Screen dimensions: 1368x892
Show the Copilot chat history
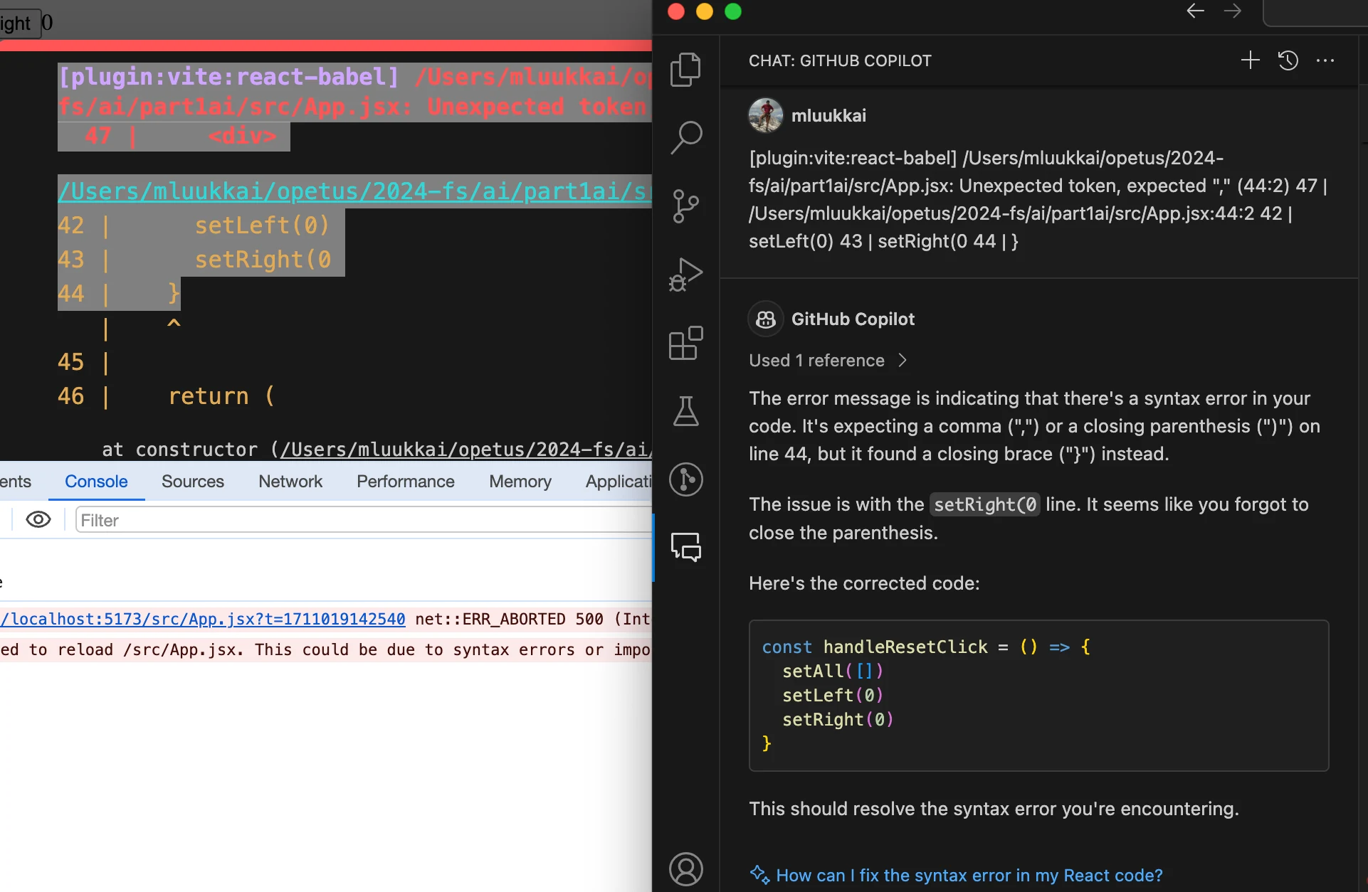1288,60
